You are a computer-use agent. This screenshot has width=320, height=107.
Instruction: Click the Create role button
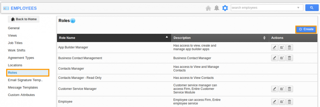click(x=306, y=29)
